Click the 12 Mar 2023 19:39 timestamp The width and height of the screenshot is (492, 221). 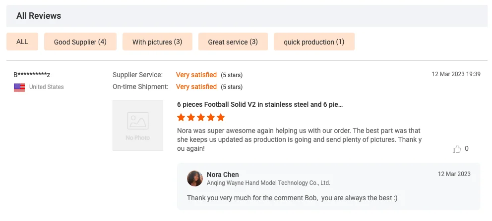[456, 74]
